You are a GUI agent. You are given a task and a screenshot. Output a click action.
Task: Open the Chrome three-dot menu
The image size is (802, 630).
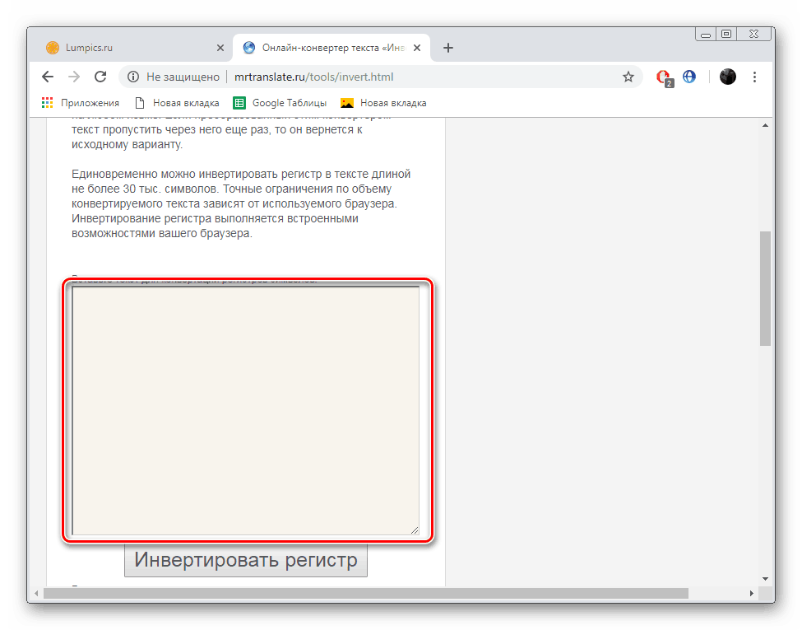(x=754, y=77)
